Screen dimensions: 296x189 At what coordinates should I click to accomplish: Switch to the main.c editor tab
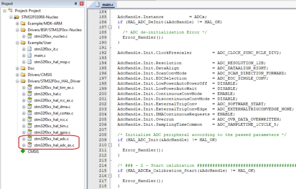click(108, 5)
